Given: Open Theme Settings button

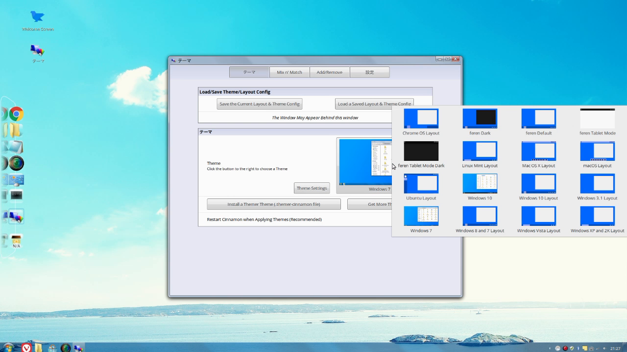Looking at the screenshot, I should click(x=312, y=188).
